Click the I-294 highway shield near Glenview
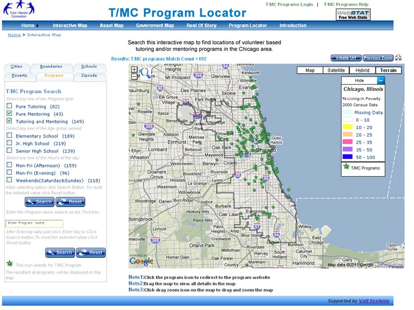The width and height of the screenshot is (414, 310). [x=198, y=75]
